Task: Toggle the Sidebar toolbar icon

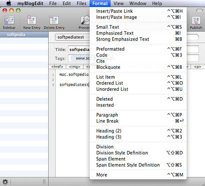Action: tap(9, 20)
